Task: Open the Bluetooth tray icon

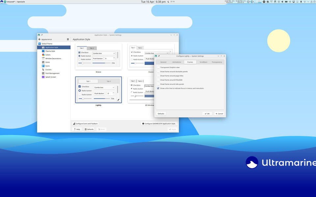Action: (290, 2)
